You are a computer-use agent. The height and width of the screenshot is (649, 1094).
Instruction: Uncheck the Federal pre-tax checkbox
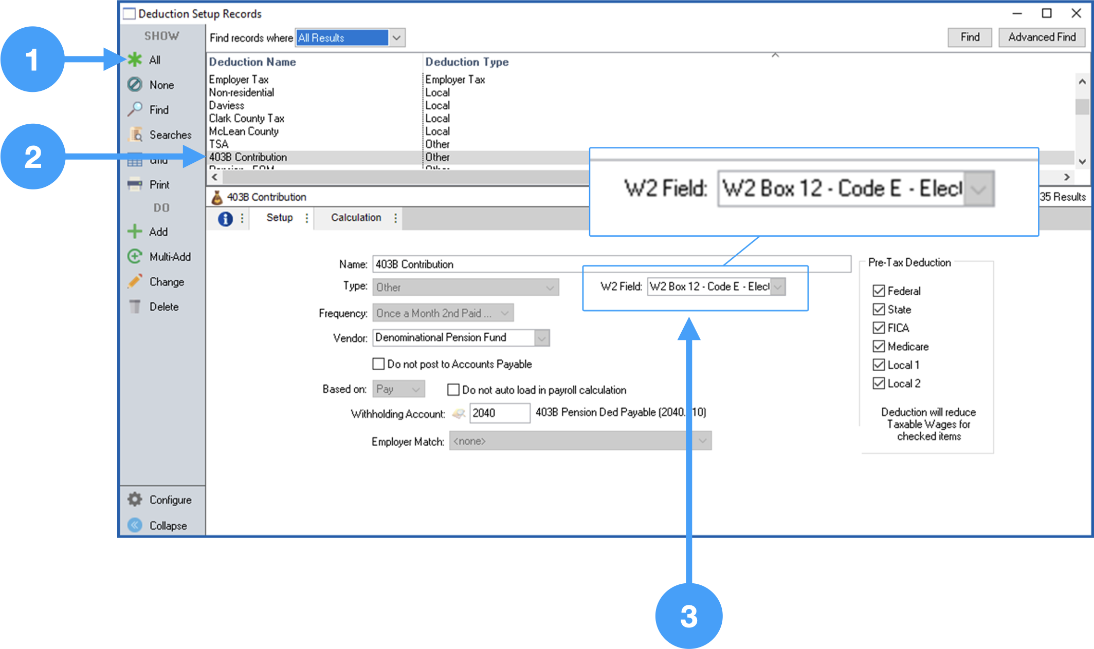point(879,291)
